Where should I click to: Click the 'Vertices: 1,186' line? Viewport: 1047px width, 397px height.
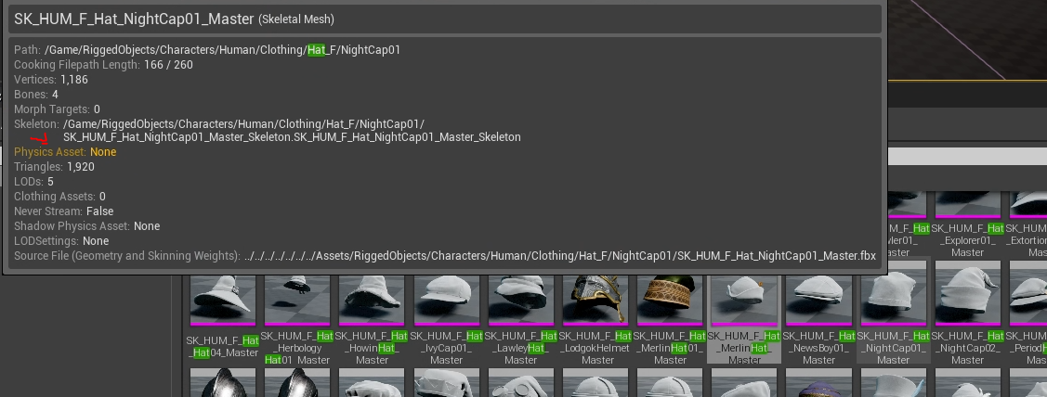click(x=51, y=80)
